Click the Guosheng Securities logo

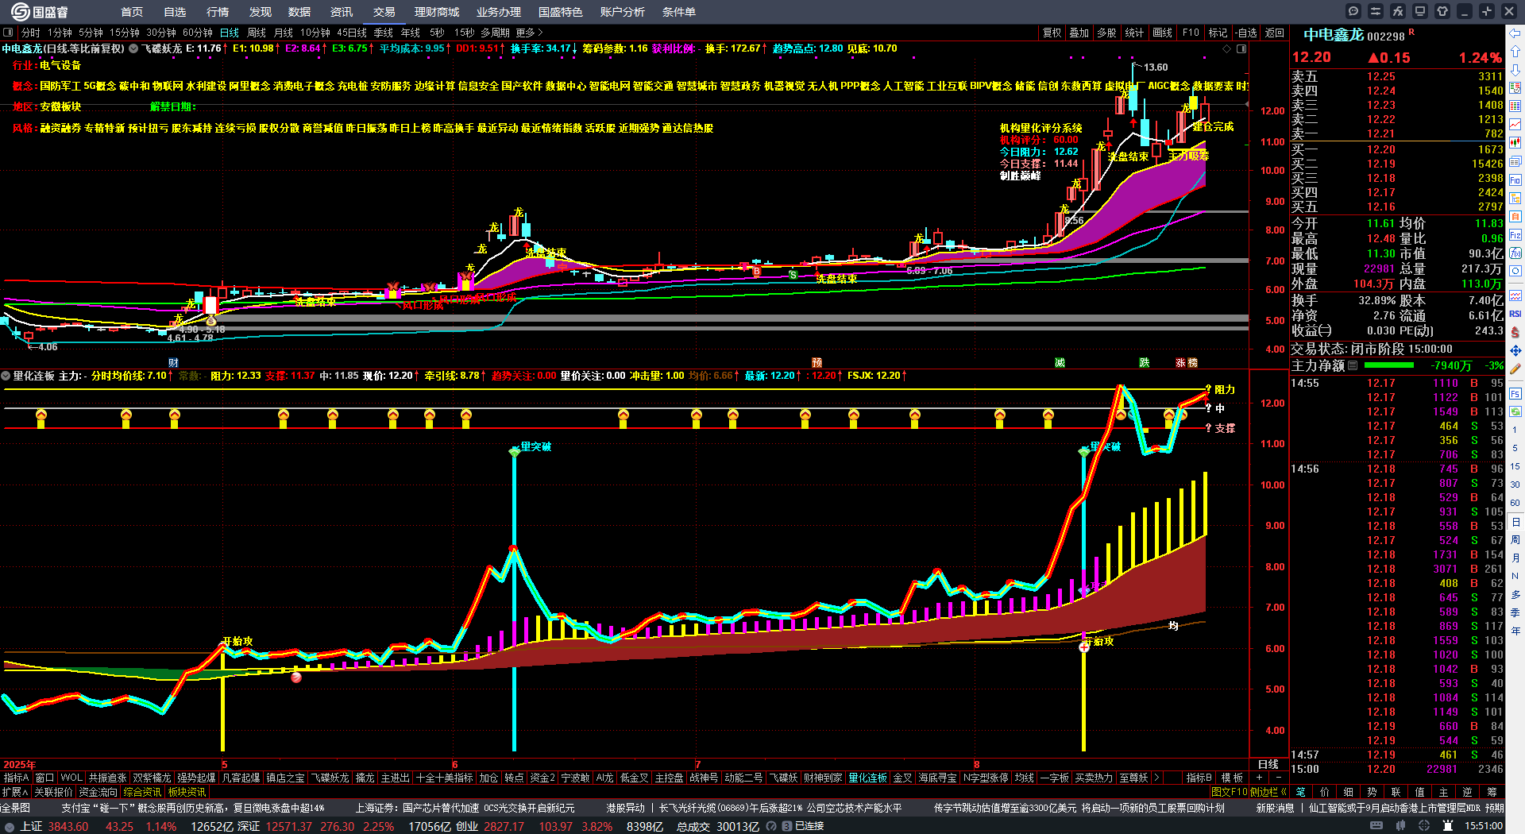click(x=40, y=11)
